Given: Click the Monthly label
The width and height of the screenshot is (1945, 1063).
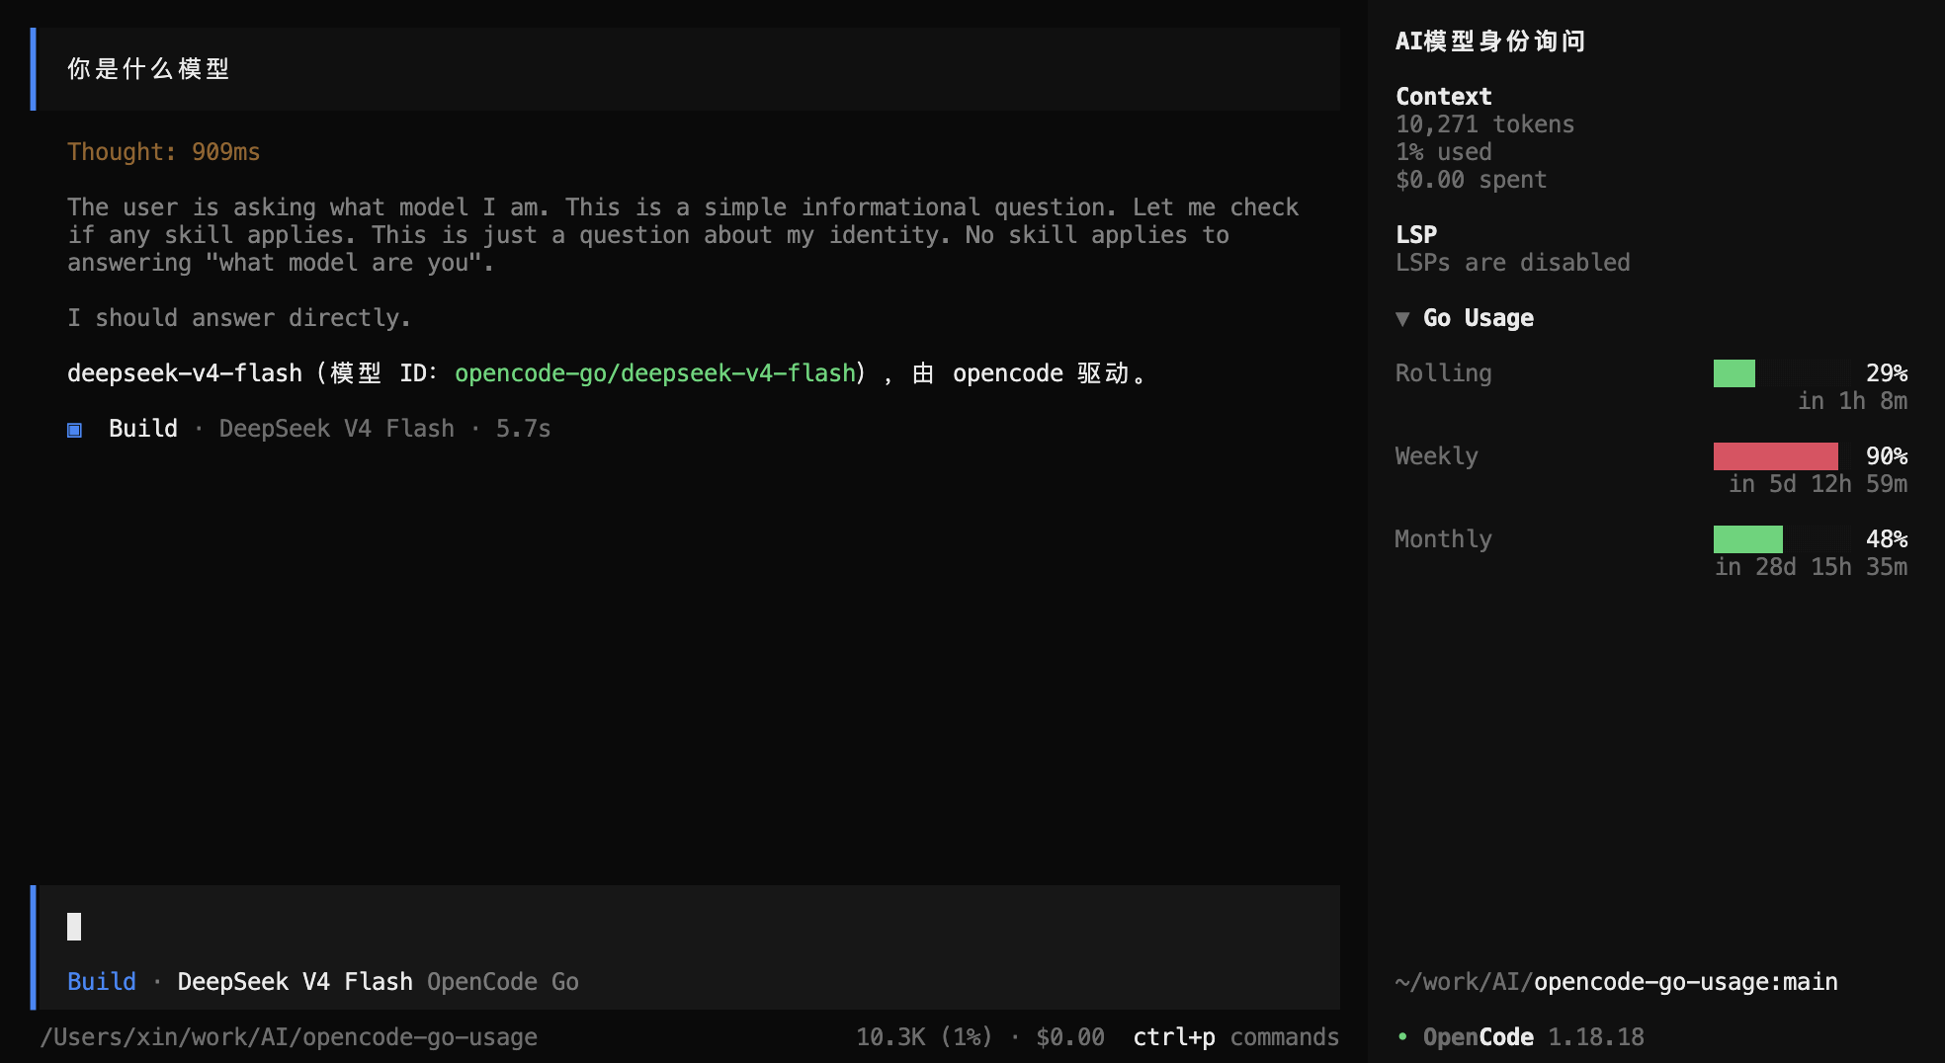Looking at the screenshot, I should tap(1444, 539).
